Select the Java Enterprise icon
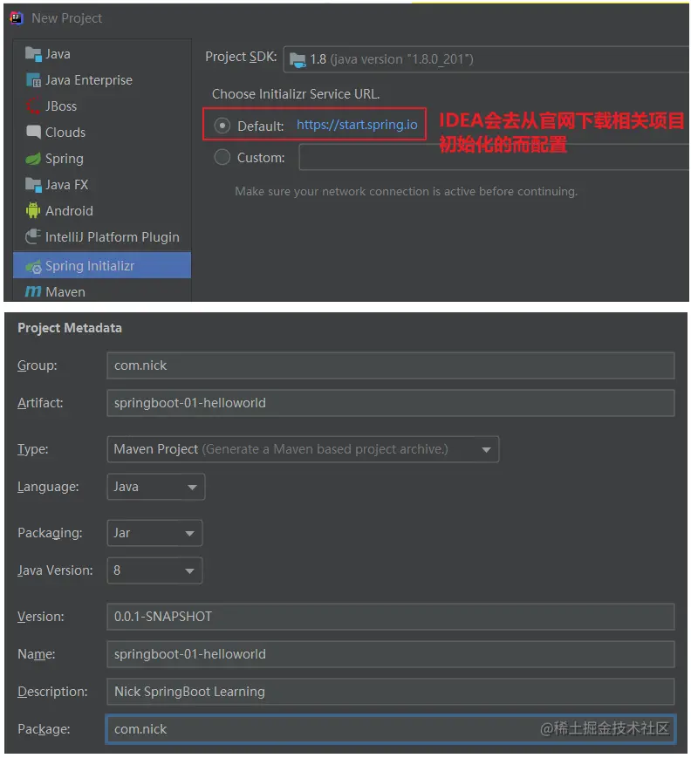The image size is (691, 758). [x=33, y=80]
